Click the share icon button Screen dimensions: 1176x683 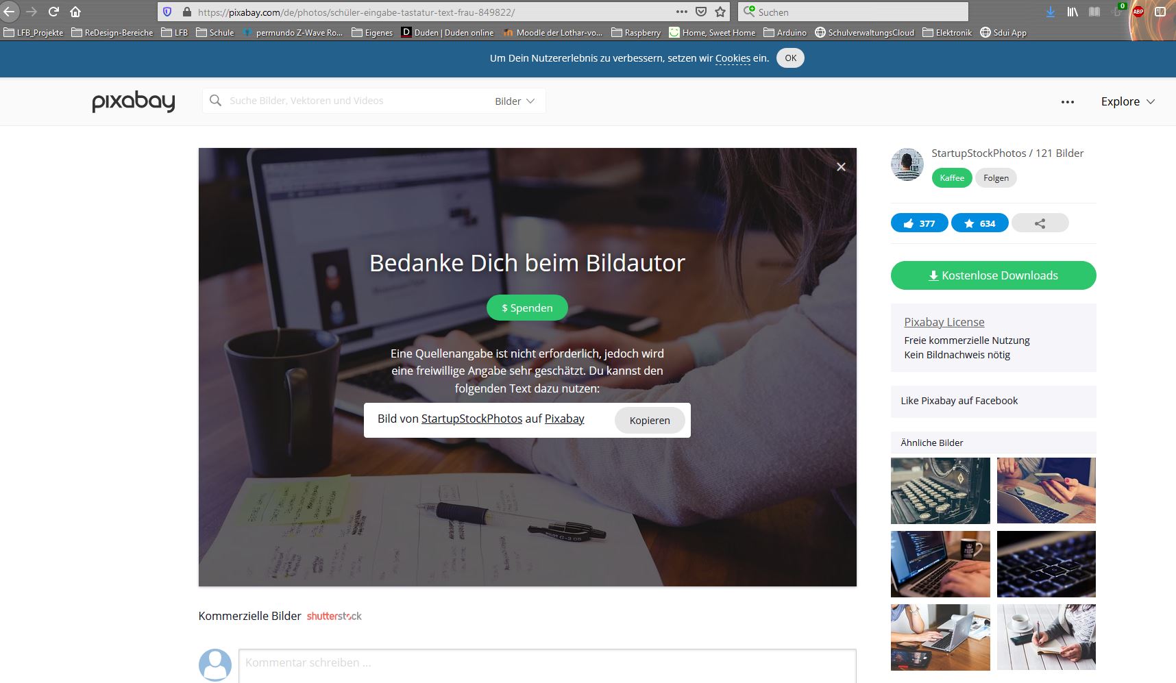coord(1040,223)
